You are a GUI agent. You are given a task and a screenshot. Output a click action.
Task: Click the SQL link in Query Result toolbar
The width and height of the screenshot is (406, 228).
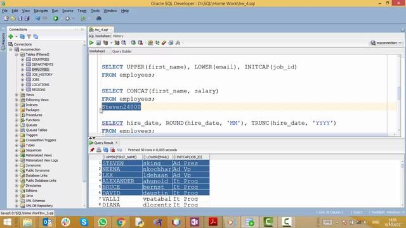tap(119, 150)
